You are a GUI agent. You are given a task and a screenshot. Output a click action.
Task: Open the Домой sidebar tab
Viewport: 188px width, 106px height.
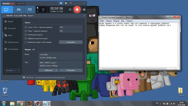pyautogui.click(x=9, y=21)
